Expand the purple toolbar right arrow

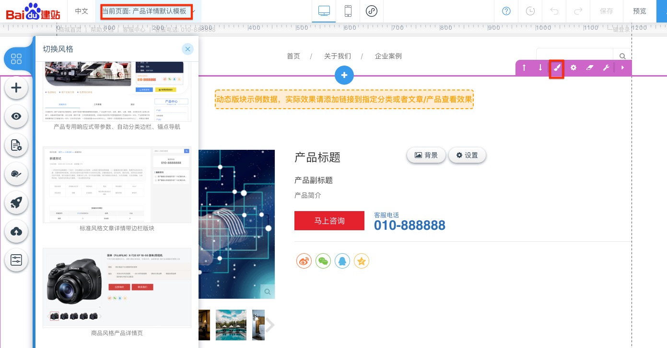click(x=623, y=68)
